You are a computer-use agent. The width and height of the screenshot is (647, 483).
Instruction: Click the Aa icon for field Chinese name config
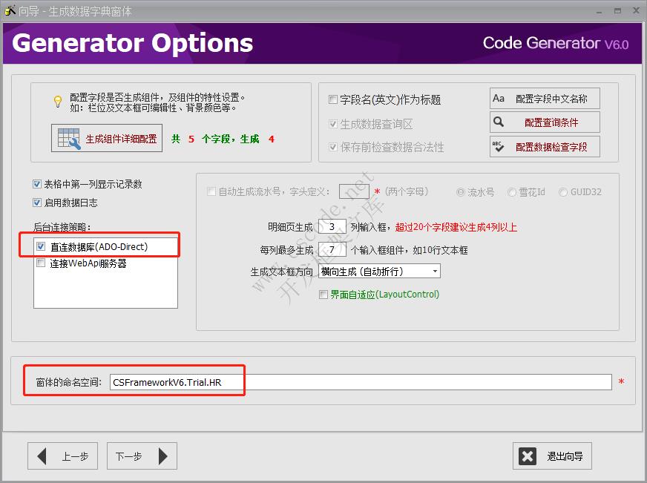pyautogui.click(x=499, y=98)
